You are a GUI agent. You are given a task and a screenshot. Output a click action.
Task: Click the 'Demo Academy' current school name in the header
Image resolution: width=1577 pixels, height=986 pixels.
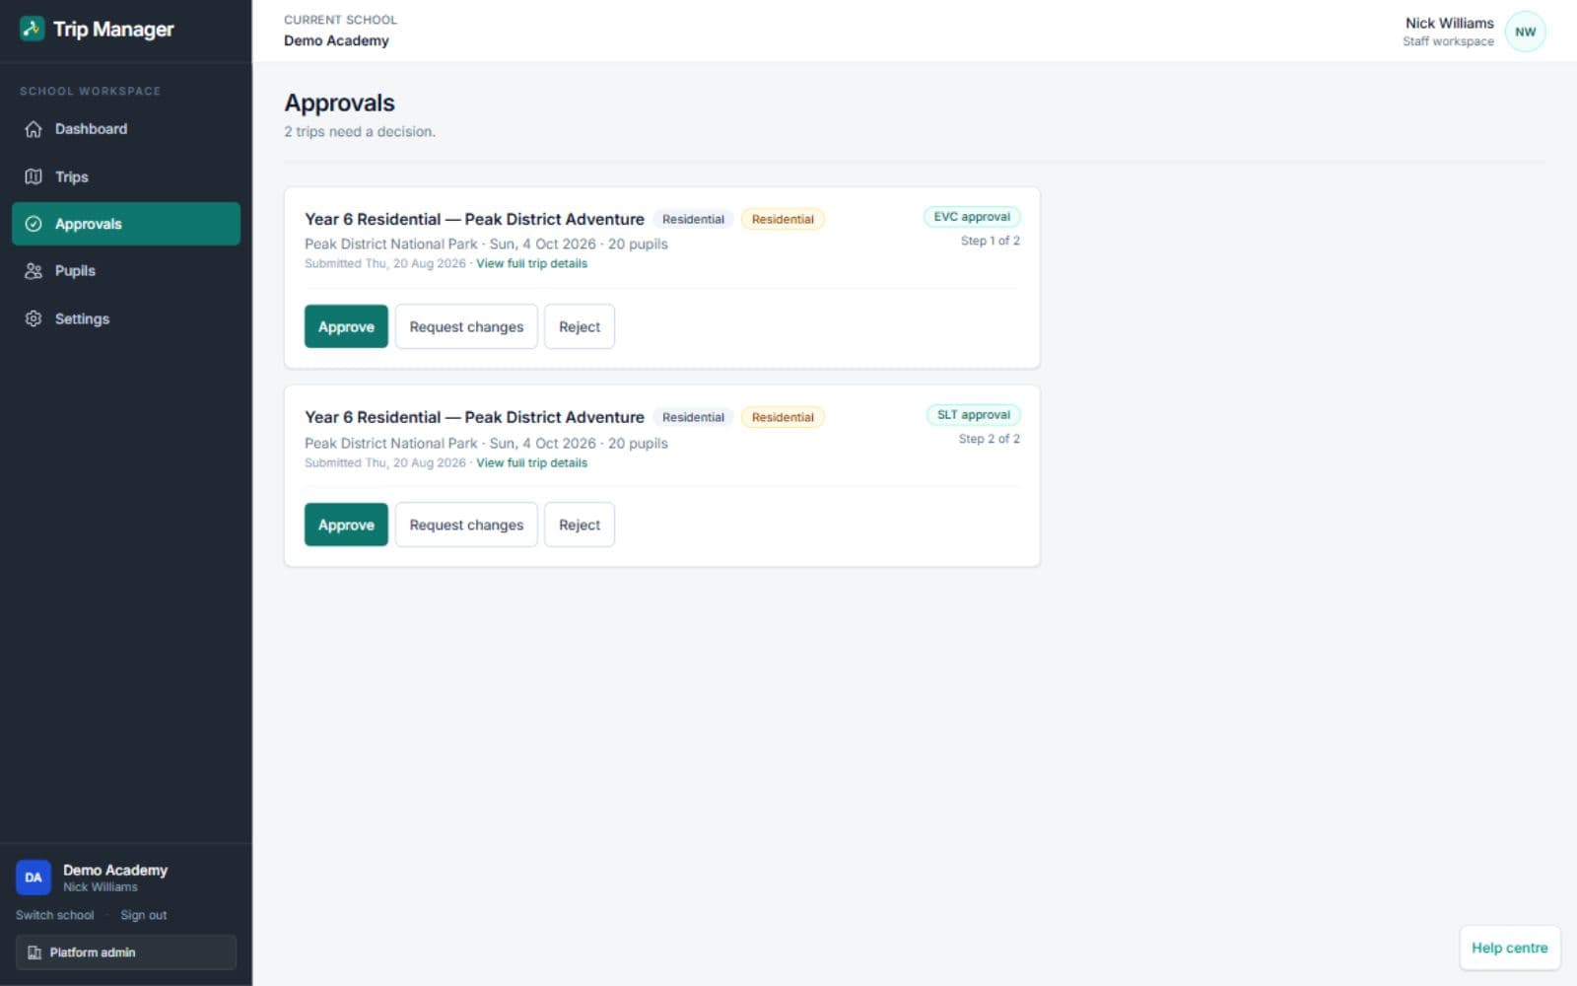(x=336, y=40)
